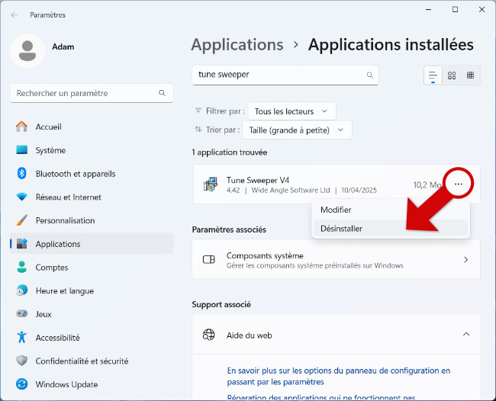Open Jeux settings
This screenshot has height=401, width=496.
click(x=92, y=314)
